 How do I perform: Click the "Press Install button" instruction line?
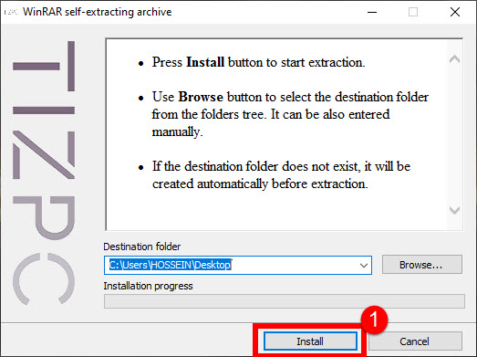(259, 62)
